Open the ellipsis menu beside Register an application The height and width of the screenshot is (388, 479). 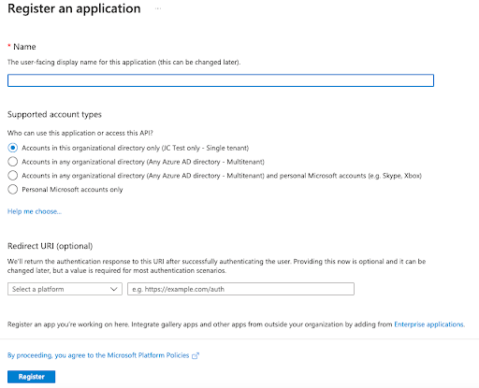click(x=158, y=8)
